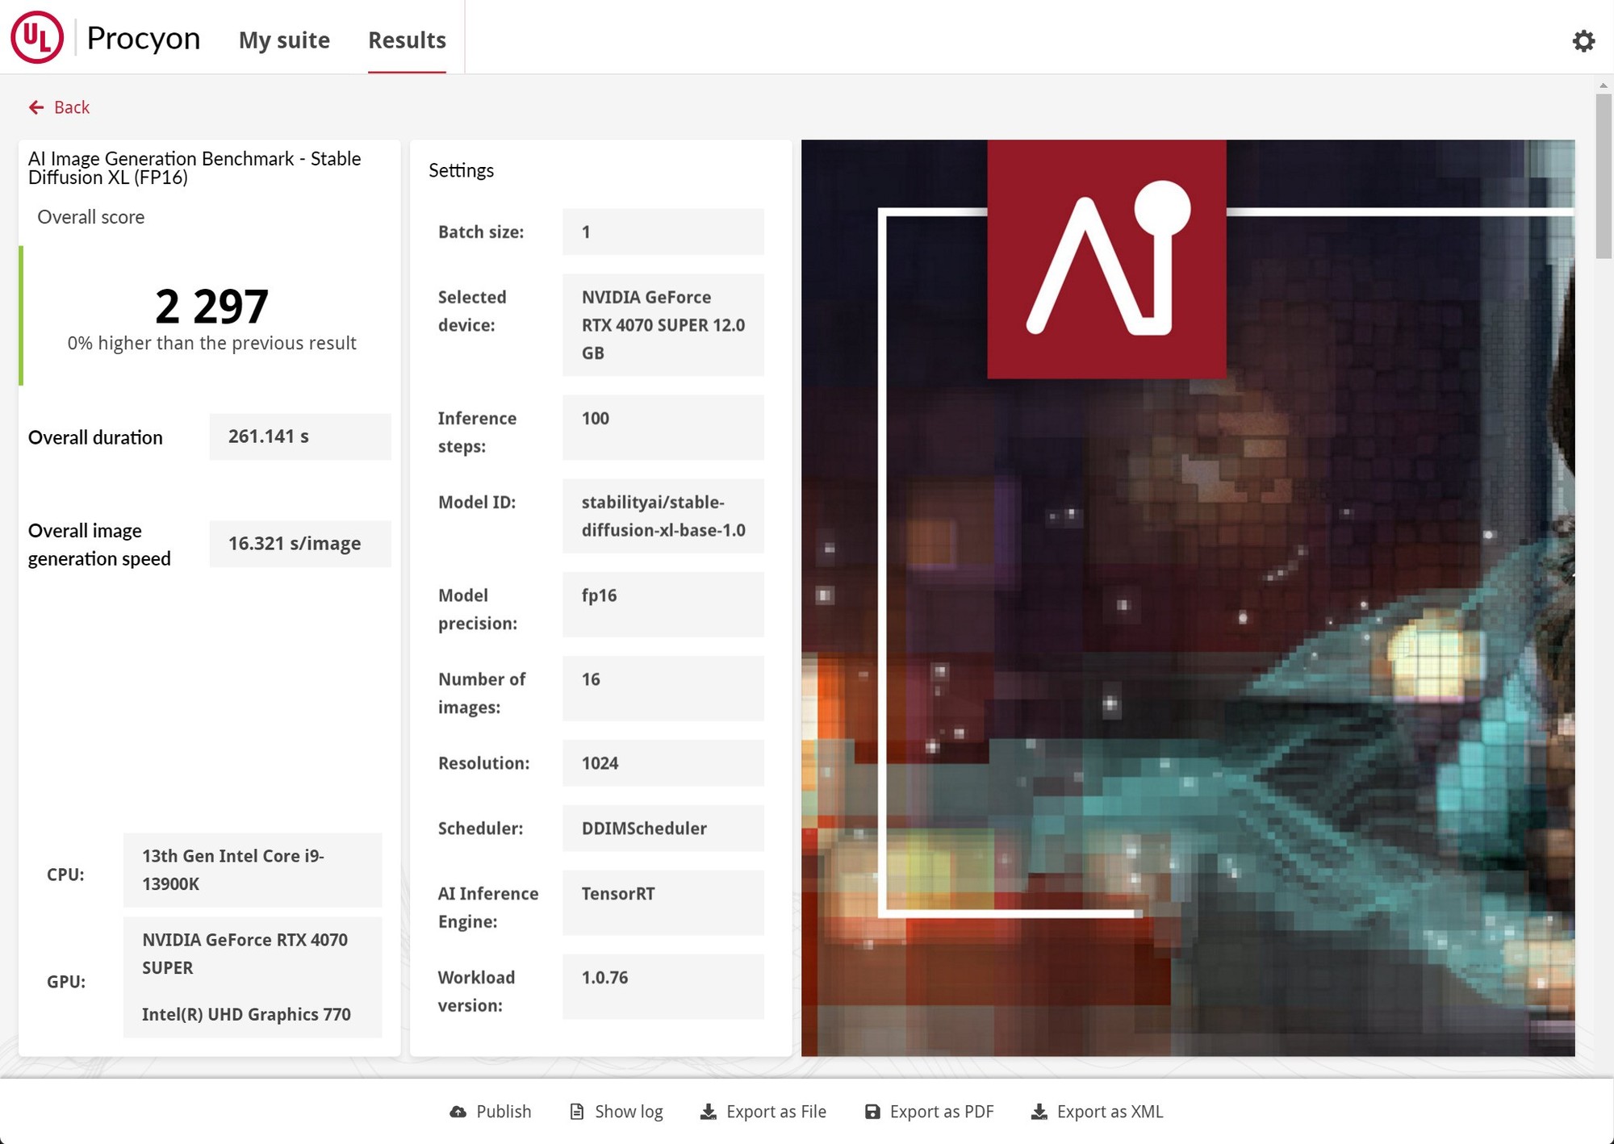The image size is (1614, 1144).
Task: Click the AI Image Generation Benchmark title
Action: (x=194, y=168)
